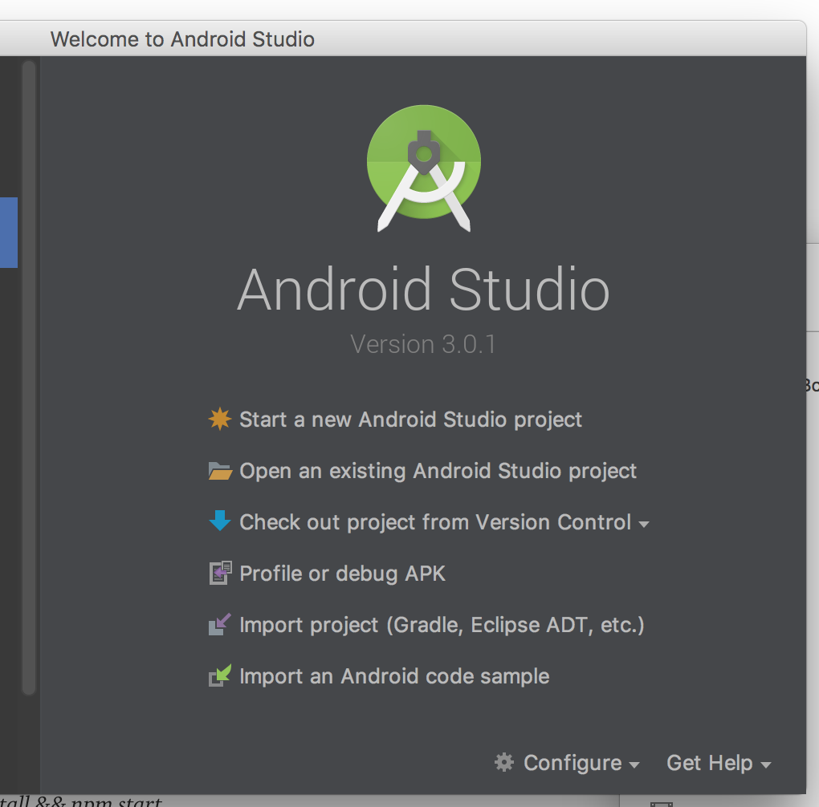Click the Version 3.0.1 label

[423, 344]
